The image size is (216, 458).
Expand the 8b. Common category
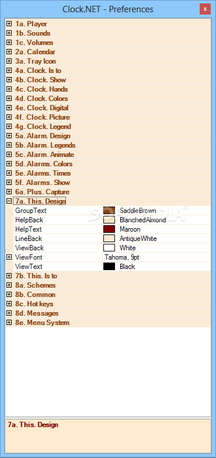click(x=9, y=295)
